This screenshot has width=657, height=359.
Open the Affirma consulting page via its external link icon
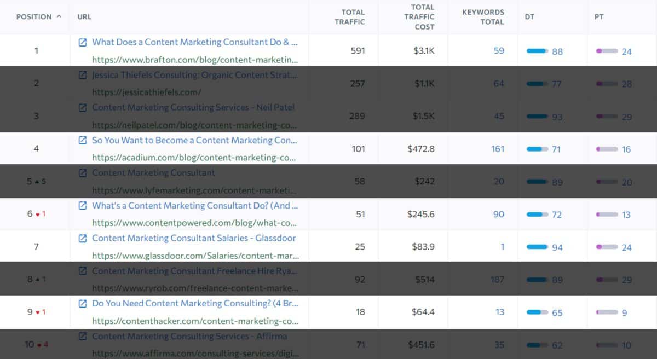82,336
